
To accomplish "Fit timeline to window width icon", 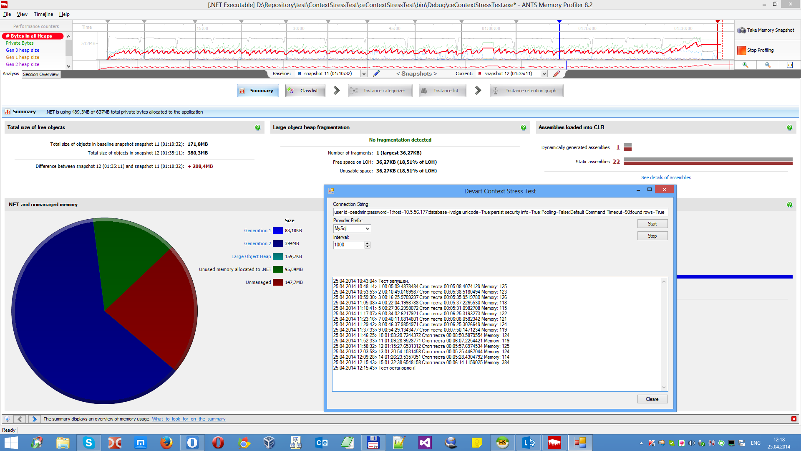I will pyautogui.click(x=790, y=65).
